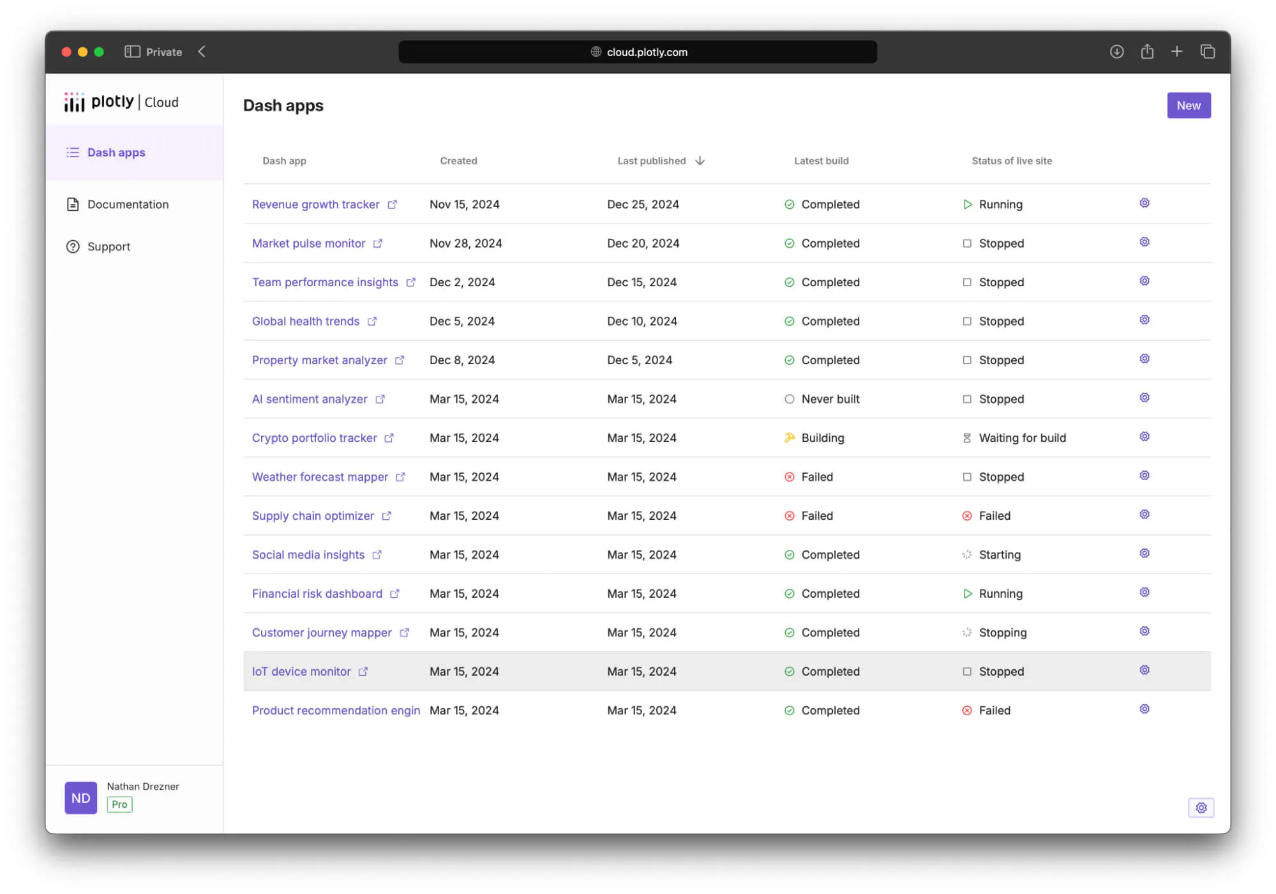Open the Property market analyzer app link

point(319,360)
